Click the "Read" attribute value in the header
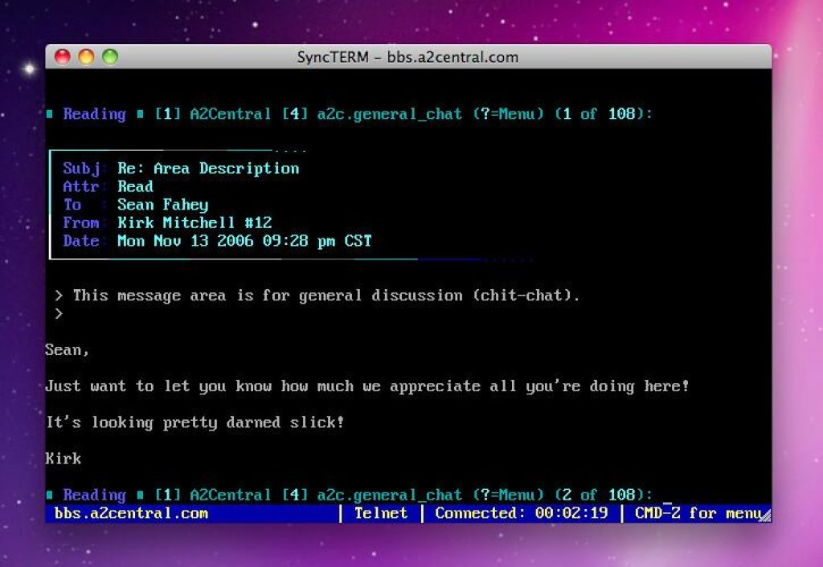The height and width of the screenshot is (567, 823). (136, 186)
